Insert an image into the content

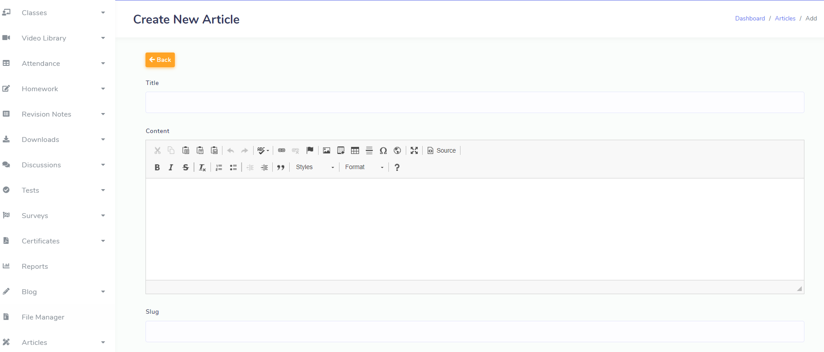tap(327, 150)
